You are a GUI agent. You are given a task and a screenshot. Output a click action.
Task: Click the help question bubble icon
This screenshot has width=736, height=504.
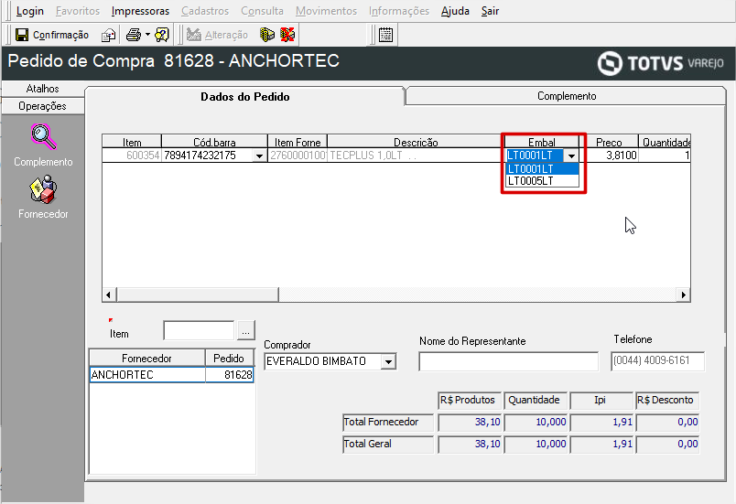tap(162, 35)
